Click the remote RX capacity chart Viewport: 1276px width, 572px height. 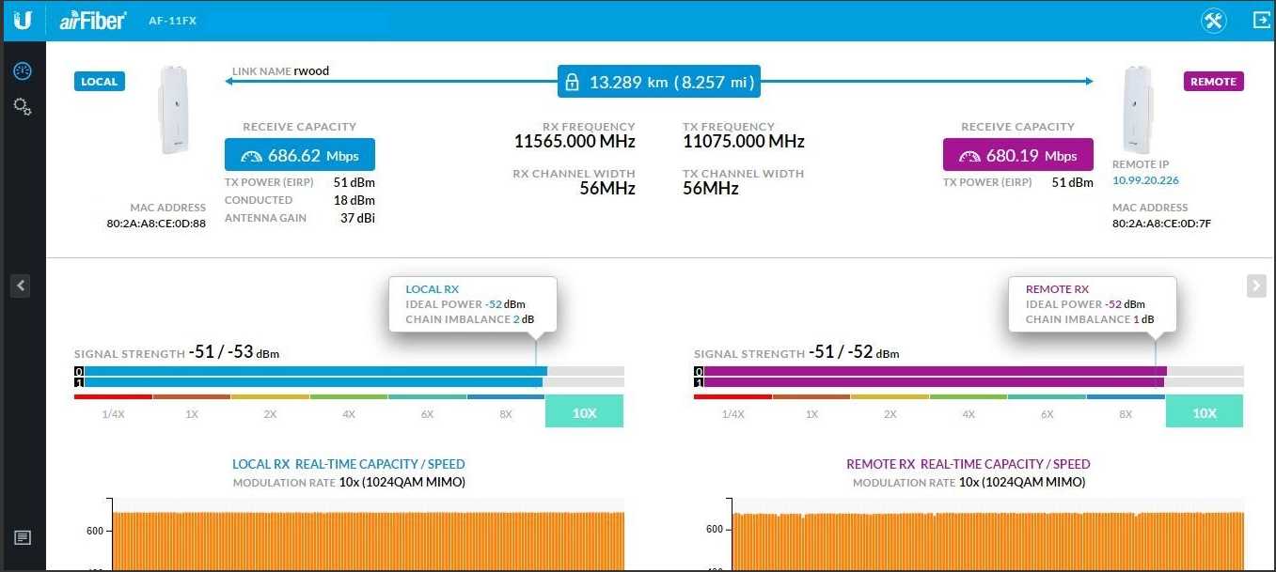(x=987, y=541)
